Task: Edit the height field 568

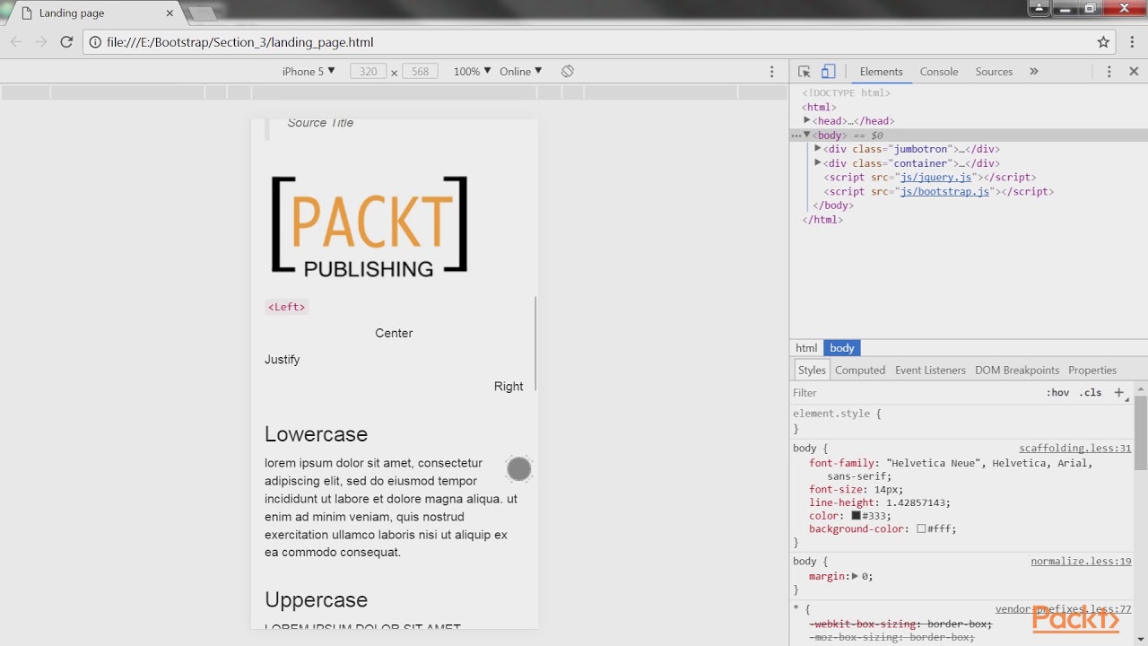Action: tap(420, 71)
